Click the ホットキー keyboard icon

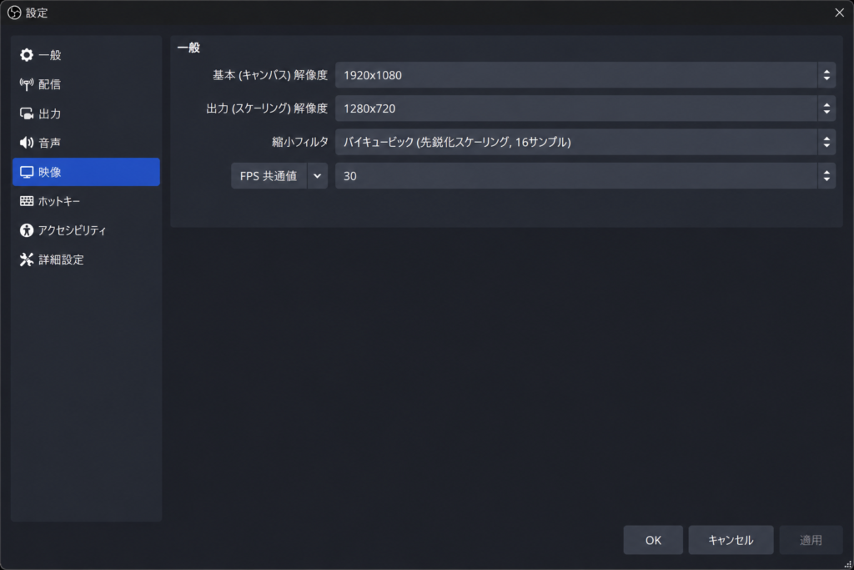click(x=26, y=201)
